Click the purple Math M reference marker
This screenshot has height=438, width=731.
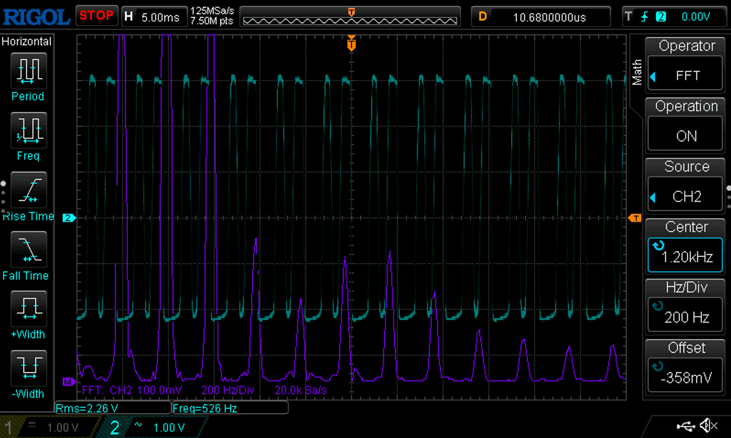point(69,382)
